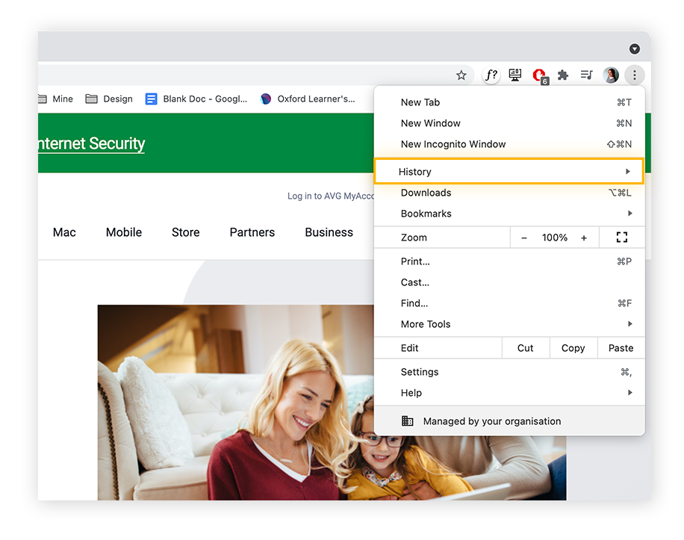This screenshot has width=684, height=540.
Task: Select Settings from the menu
Action: 508,372
